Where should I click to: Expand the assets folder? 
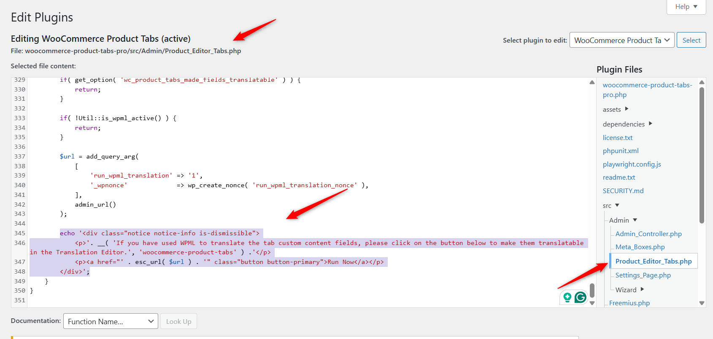click(616, 109)
